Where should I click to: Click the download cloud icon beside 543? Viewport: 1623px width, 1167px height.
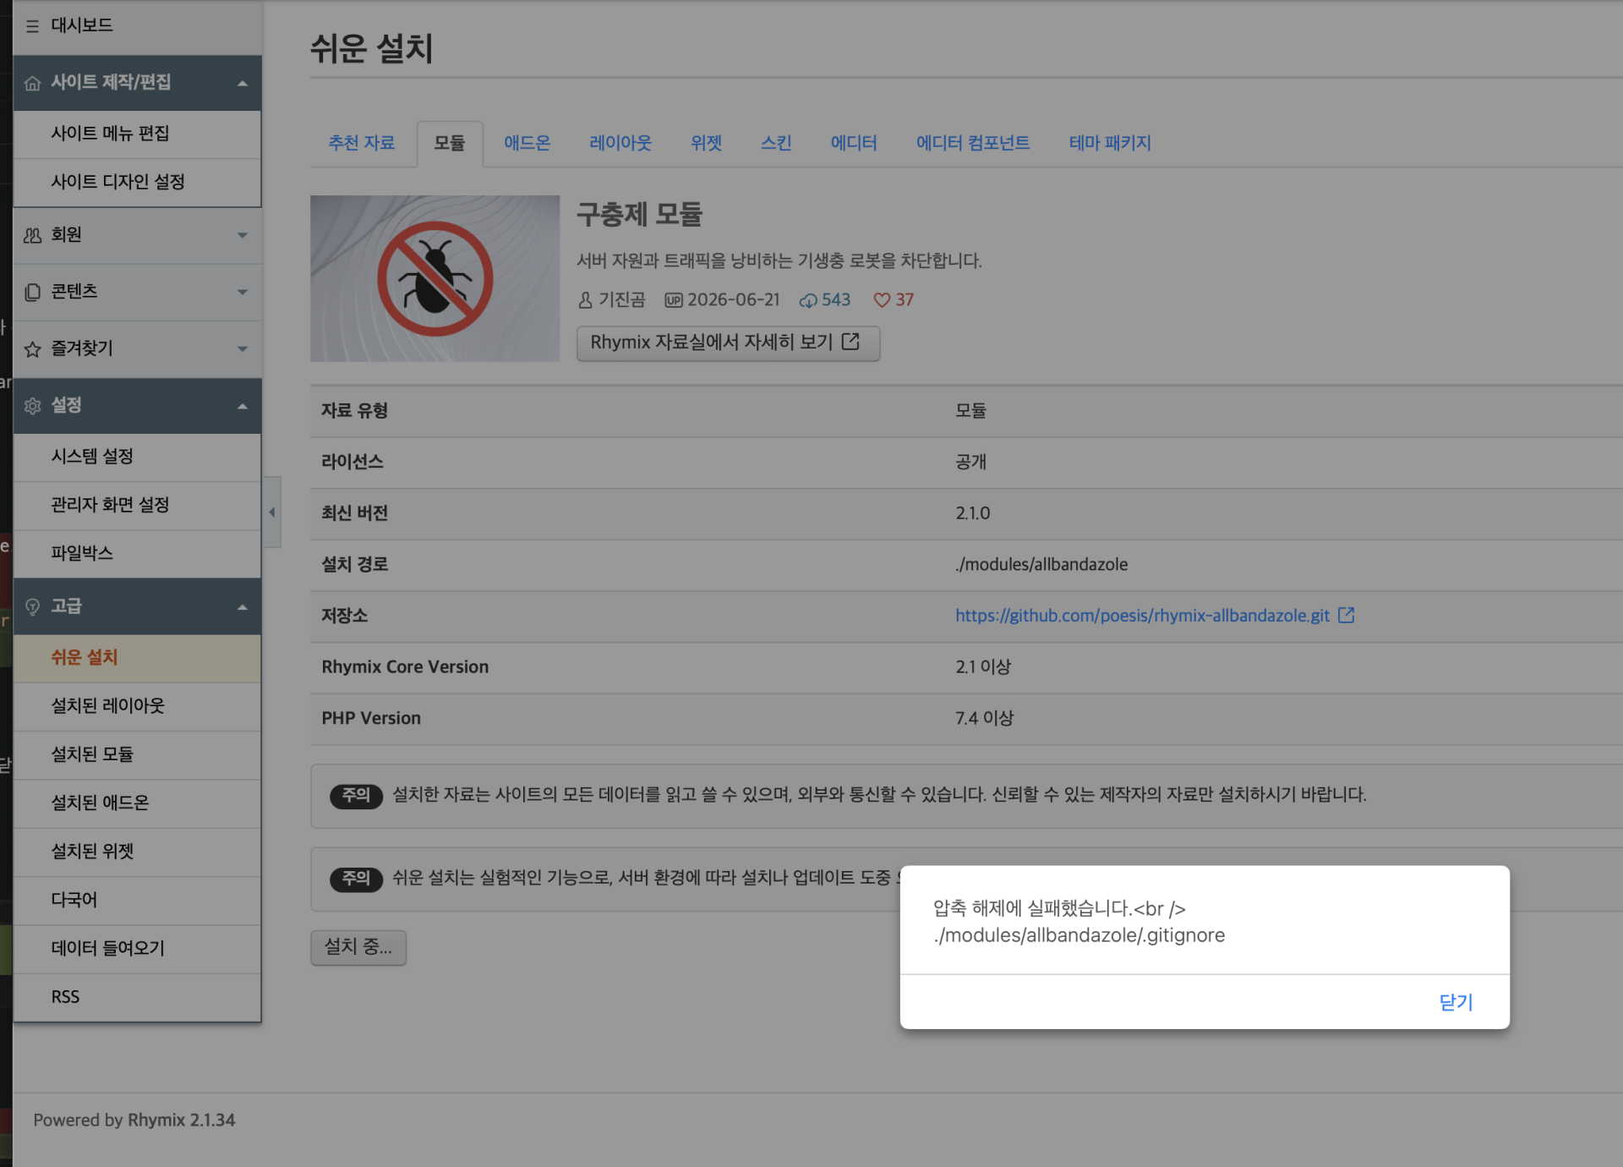tap(808, 300)
